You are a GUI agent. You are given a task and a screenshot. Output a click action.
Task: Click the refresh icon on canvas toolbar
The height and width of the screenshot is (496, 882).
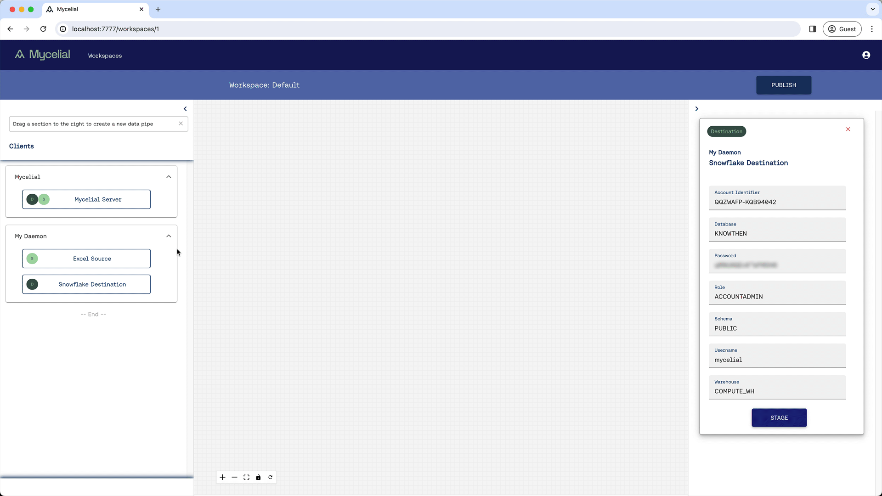pos(270,477)
